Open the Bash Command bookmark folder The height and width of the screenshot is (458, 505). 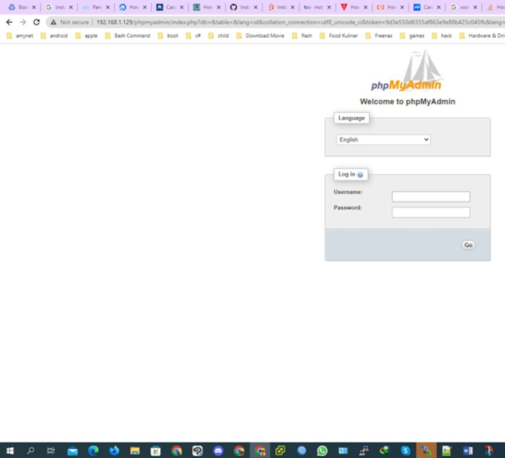[128, 35]
